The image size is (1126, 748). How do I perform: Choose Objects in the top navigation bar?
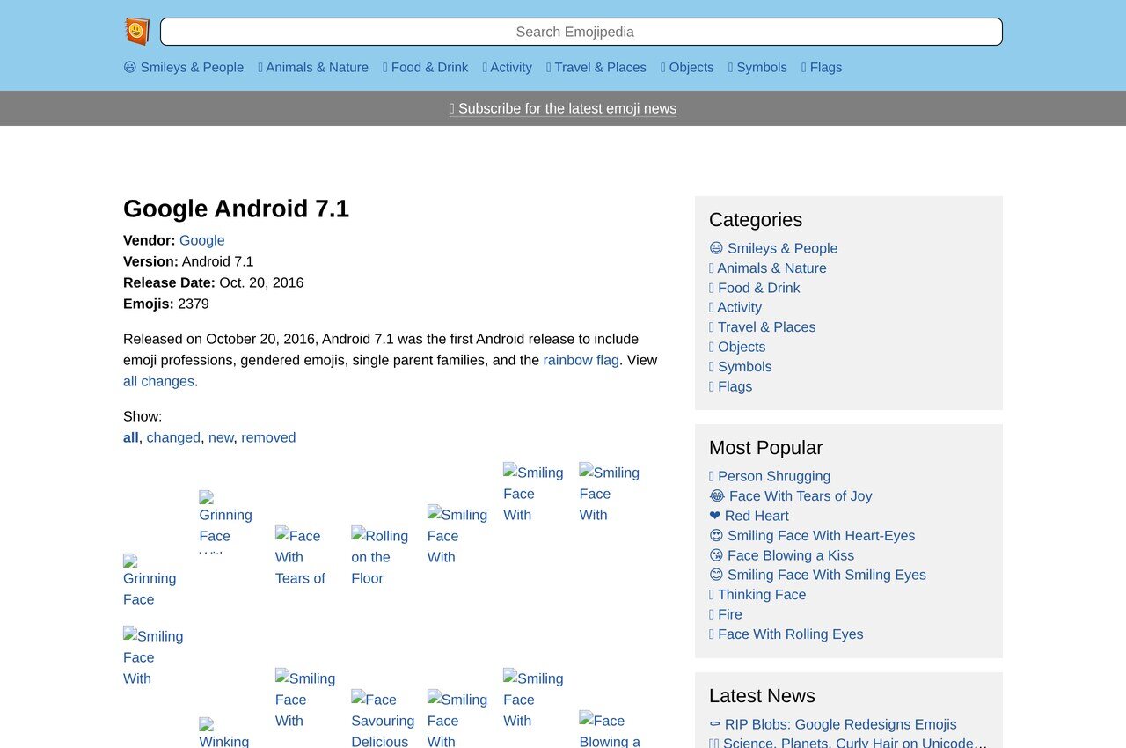687,68
